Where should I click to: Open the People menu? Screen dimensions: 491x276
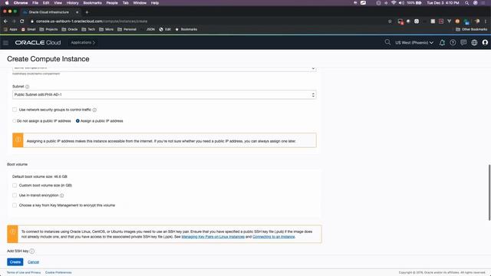112,3
